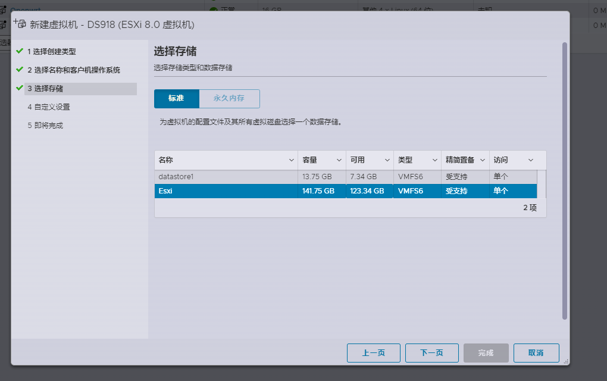Click green checkmark beside 选择存储 step
607x381 pixels.
(x=20, y=88)
